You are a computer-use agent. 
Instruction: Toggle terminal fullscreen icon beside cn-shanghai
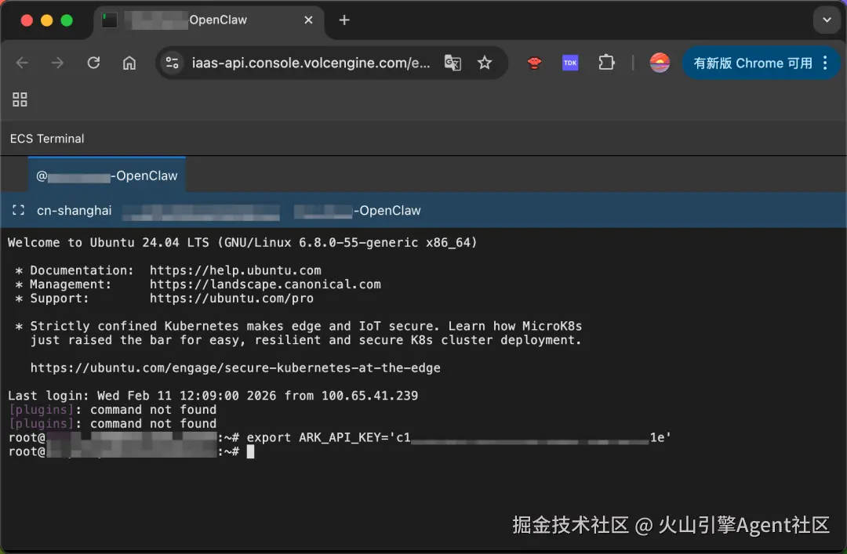pos(18,211)
